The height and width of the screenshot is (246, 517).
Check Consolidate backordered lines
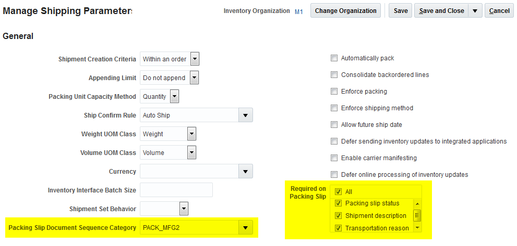click(x=334, y=75)
